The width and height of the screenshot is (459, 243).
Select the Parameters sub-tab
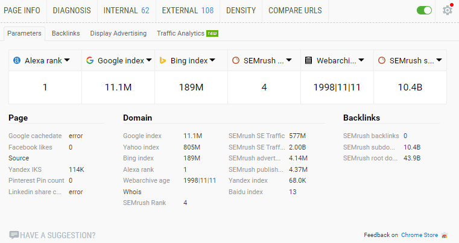24,33
